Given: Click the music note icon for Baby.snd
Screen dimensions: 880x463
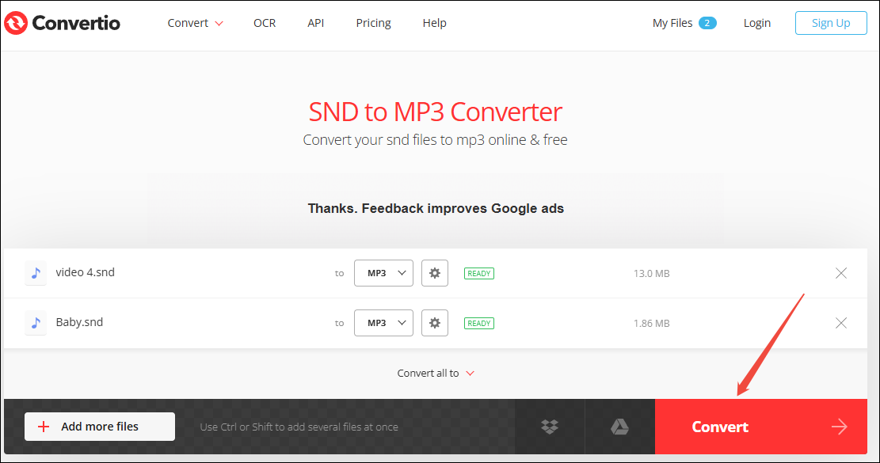Looking at the screenshot, I should coord(36,323).
